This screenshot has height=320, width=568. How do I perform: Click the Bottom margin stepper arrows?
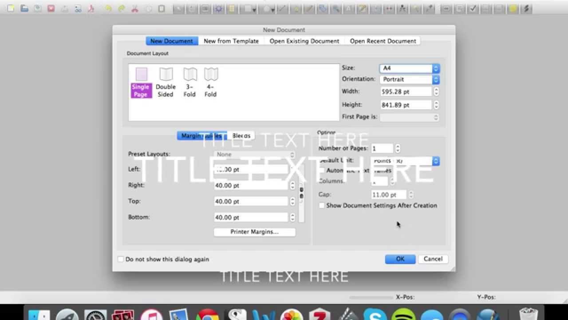[292, 217]
